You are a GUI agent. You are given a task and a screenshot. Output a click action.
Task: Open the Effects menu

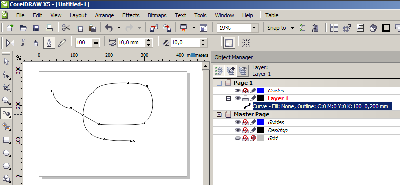[131, 15]
